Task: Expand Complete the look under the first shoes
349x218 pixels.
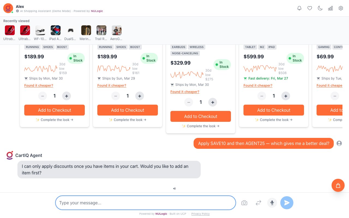Action: (x=54, y=120)
